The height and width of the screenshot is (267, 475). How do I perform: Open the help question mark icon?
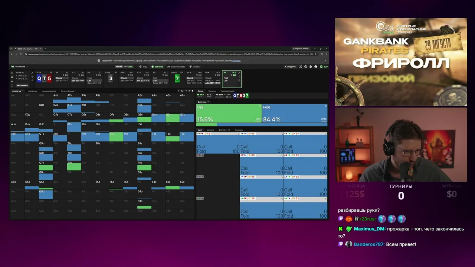(306, 67)
